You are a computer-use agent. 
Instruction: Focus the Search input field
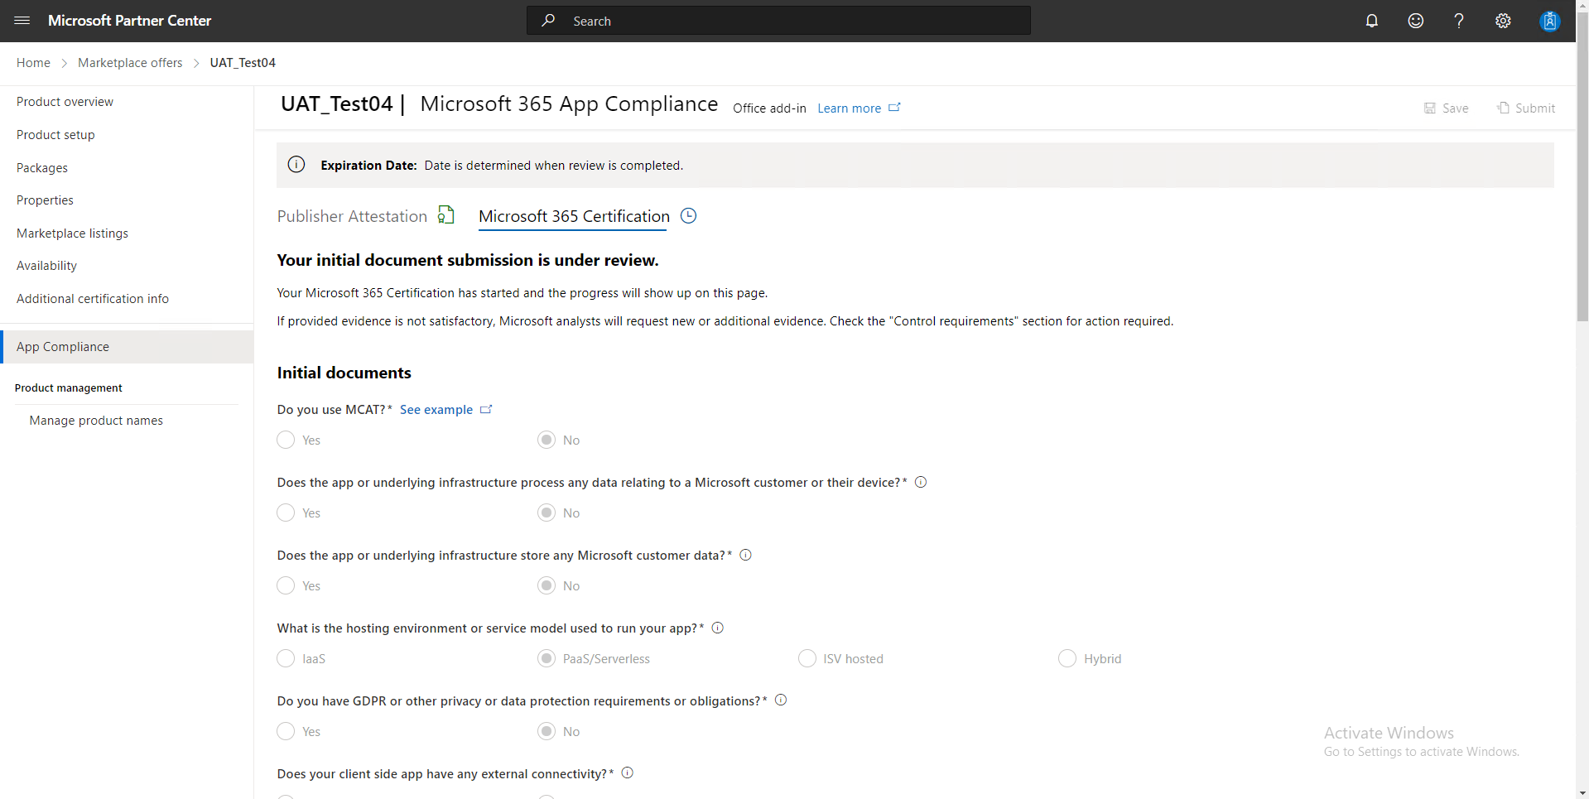[x=778, y=21]
